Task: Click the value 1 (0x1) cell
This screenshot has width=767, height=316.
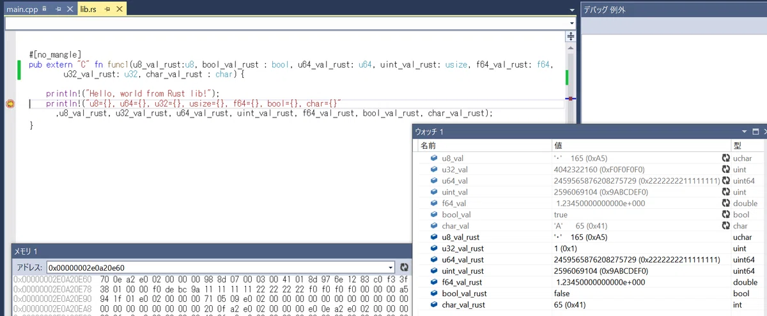Action: [565, 248]
